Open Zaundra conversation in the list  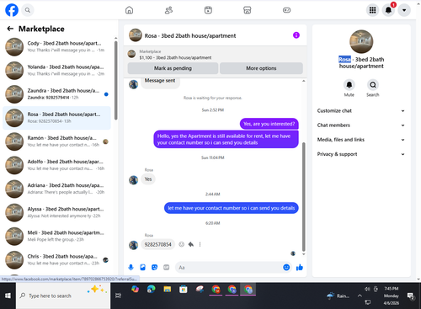coord(57,94)
